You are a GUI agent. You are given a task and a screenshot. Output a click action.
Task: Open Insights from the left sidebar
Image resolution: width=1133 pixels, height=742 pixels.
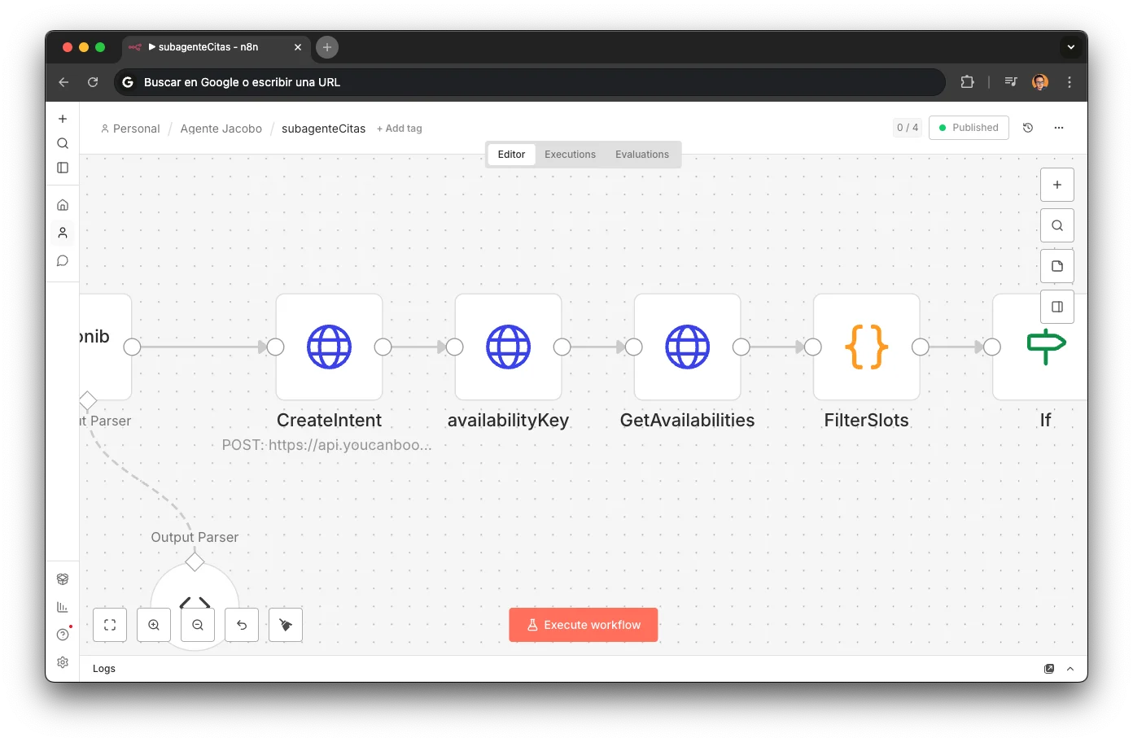coord(63,606)
